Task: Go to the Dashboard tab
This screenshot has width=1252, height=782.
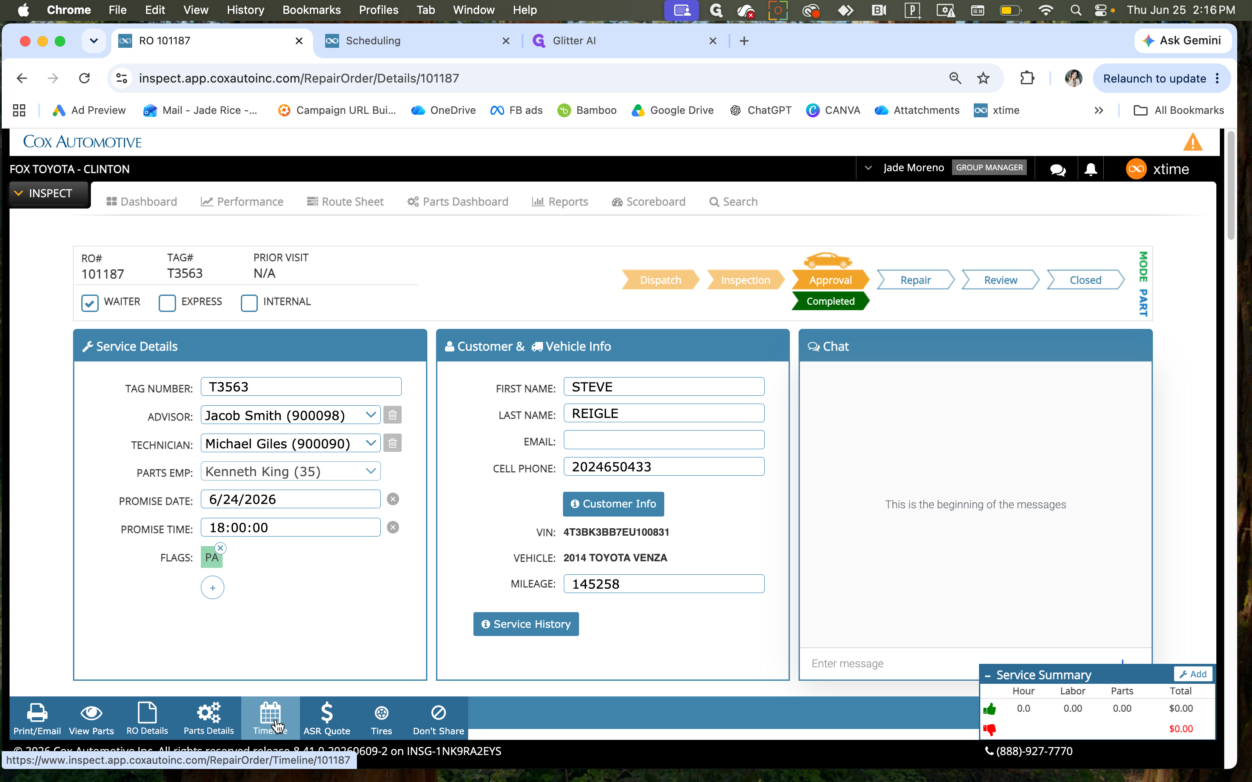Action: pyautogui.click(x=142, y=202)
